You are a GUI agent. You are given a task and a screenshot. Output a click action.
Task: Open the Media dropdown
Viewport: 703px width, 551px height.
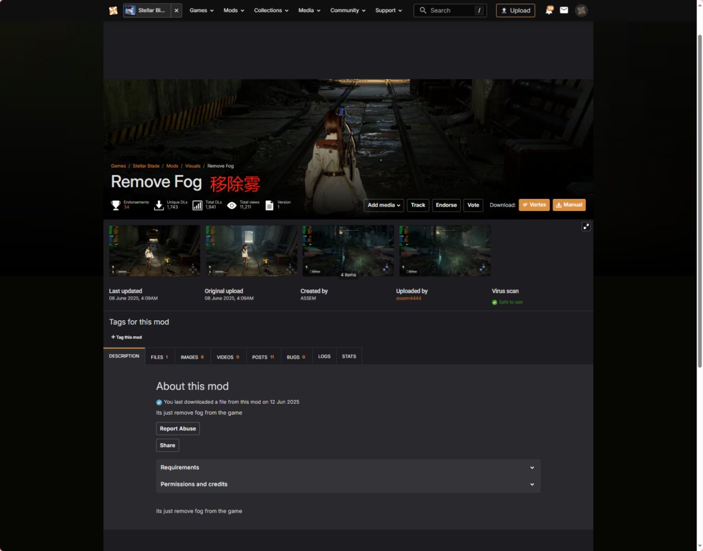tap(309, 10)
